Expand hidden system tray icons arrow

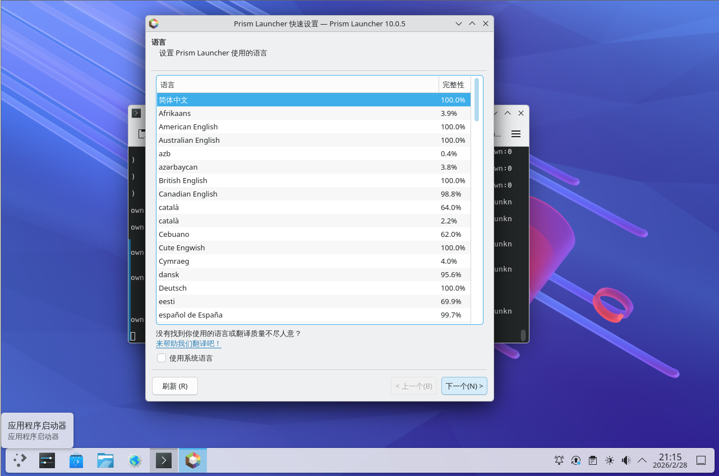643,460
